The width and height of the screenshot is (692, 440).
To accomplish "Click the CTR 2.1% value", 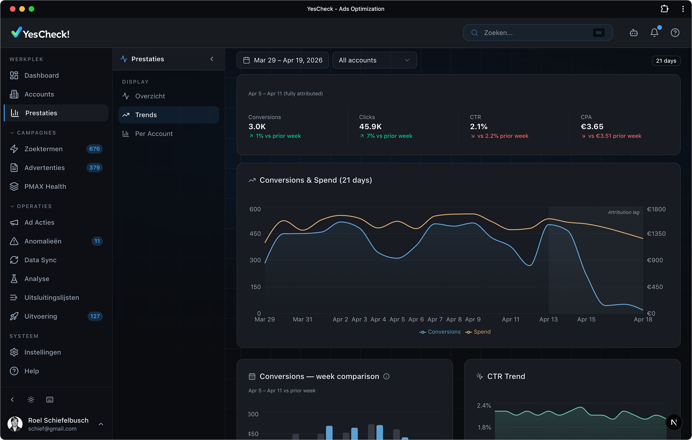I will [x=478, y=127].
